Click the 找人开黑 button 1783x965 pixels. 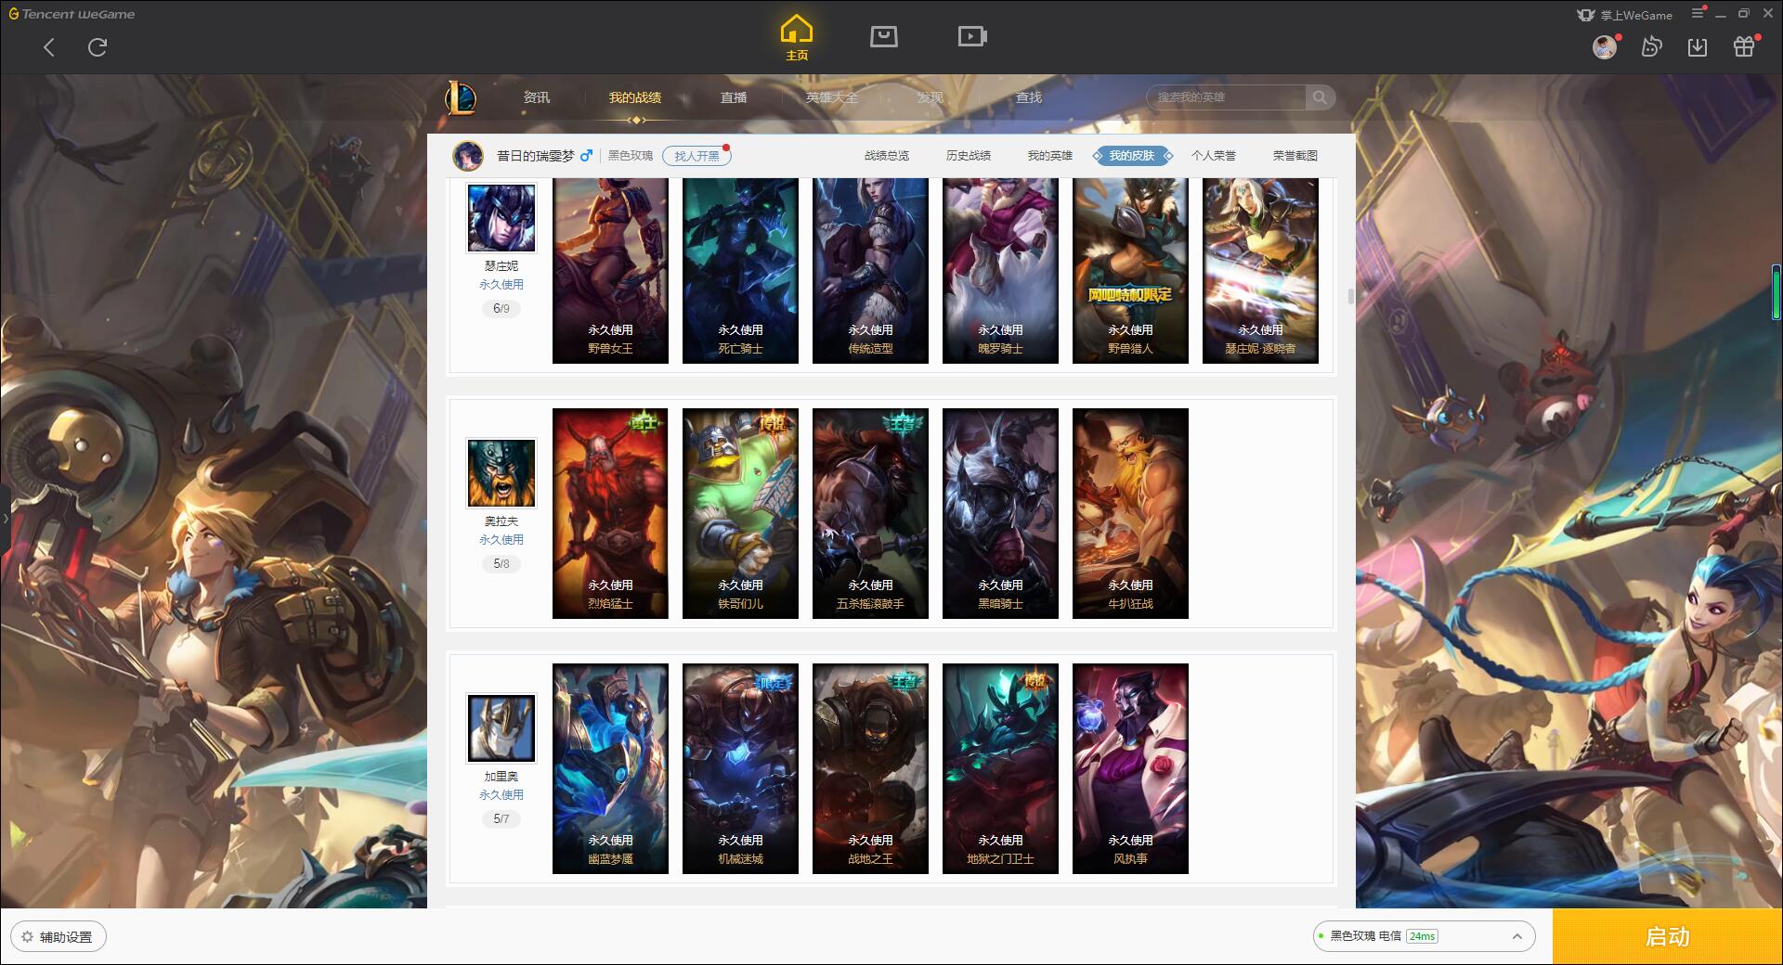pos(696,156)
